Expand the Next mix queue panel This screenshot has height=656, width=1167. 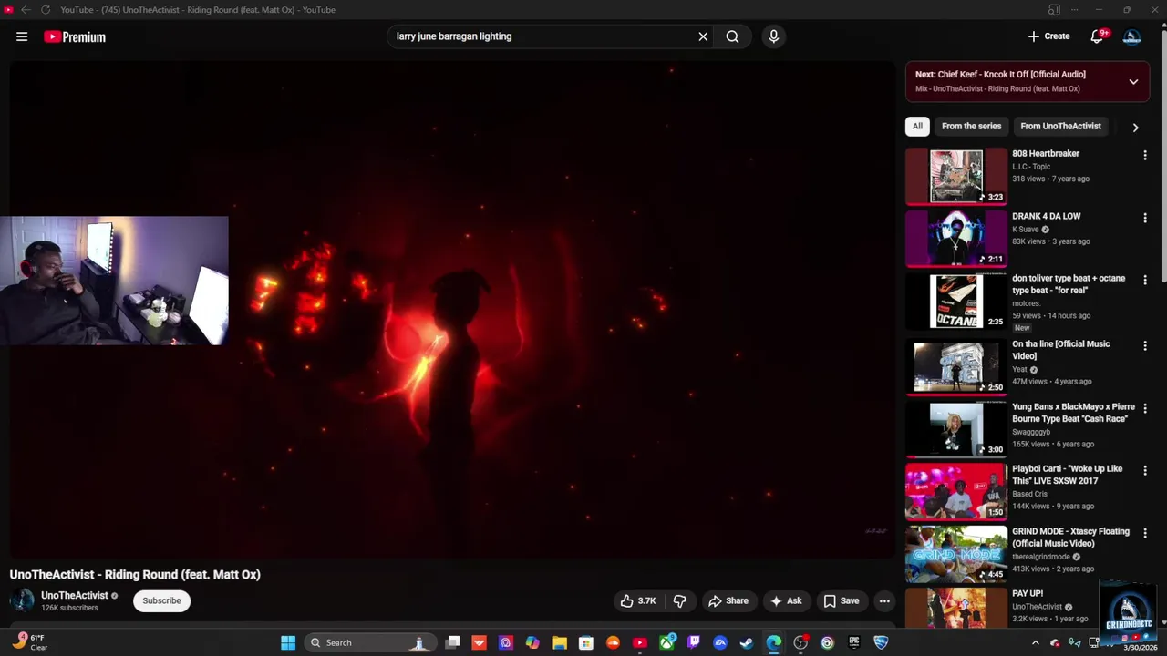coord(1133,82)
